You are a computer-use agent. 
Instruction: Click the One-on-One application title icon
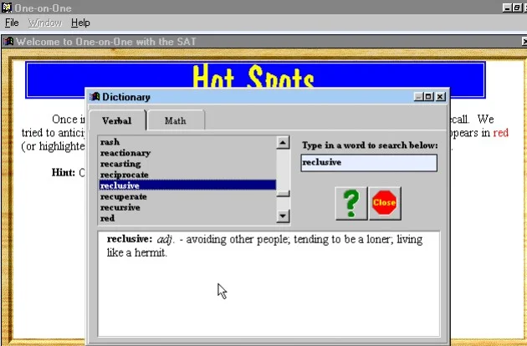7,7
